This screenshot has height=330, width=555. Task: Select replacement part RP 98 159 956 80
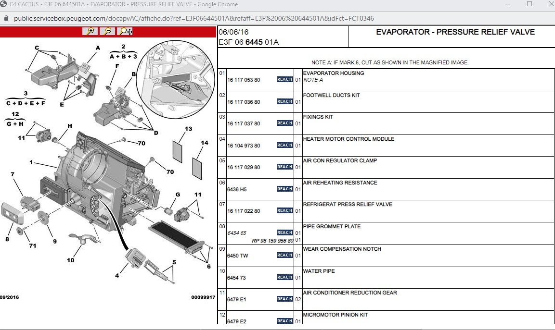[272, 241]
